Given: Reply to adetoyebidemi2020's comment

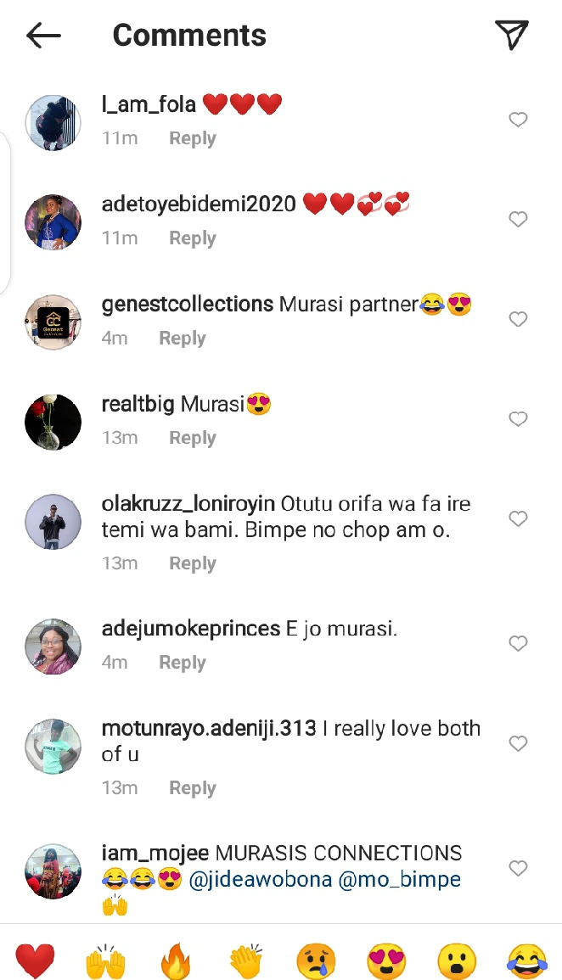Looking at the screenshot, I should pos(192,238).
